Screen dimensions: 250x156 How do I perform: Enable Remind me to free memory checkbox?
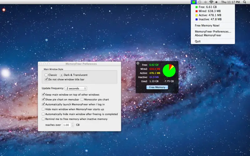tap(43, 119)
